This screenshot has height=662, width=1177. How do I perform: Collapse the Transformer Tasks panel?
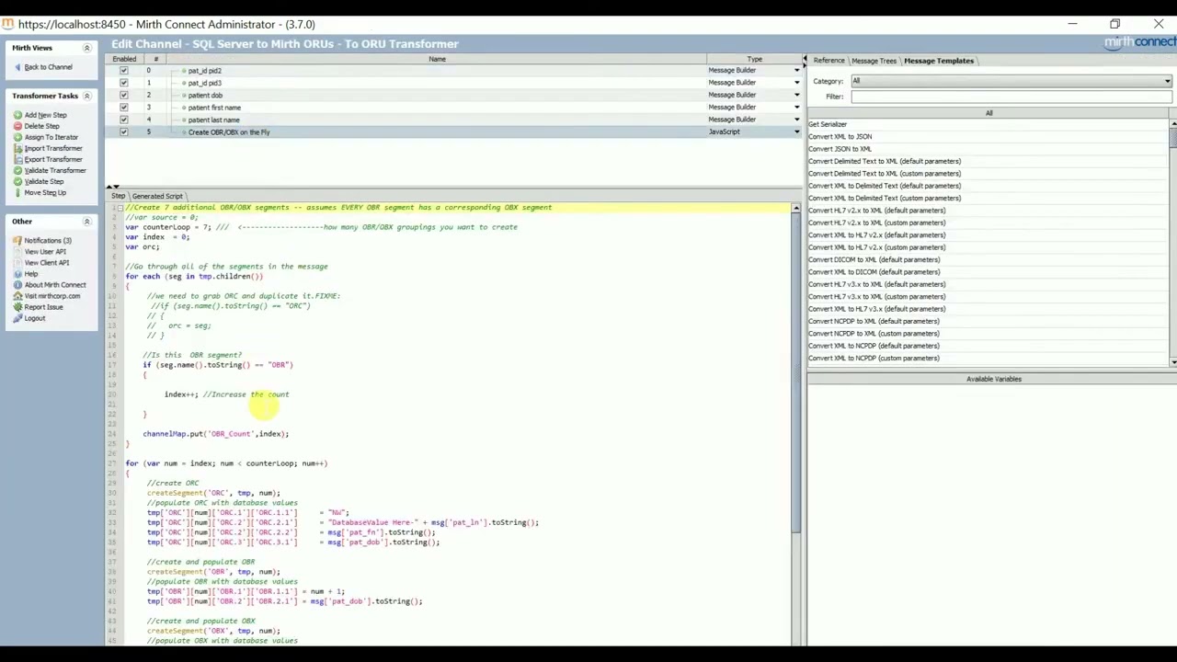(87, 96)
